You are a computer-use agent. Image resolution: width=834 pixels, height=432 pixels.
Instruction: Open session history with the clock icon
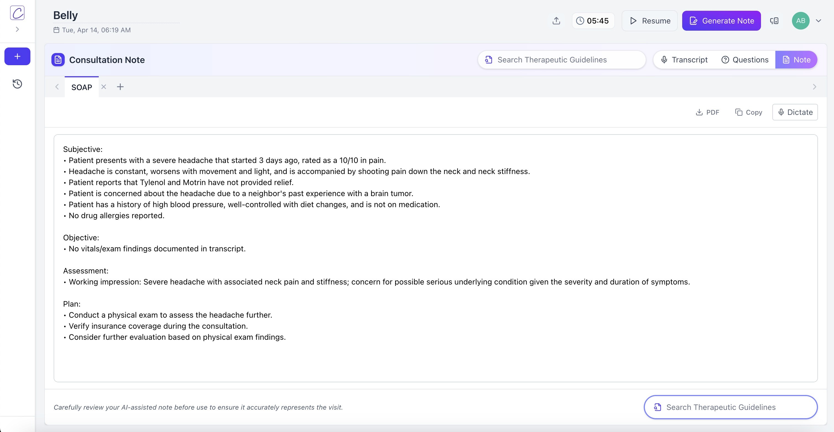click(17, 84)
